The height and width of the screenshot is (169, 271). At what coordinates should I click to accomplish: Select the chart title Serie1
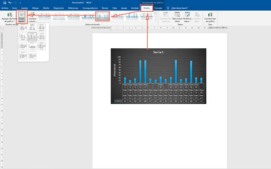click(x=159, y=52)
